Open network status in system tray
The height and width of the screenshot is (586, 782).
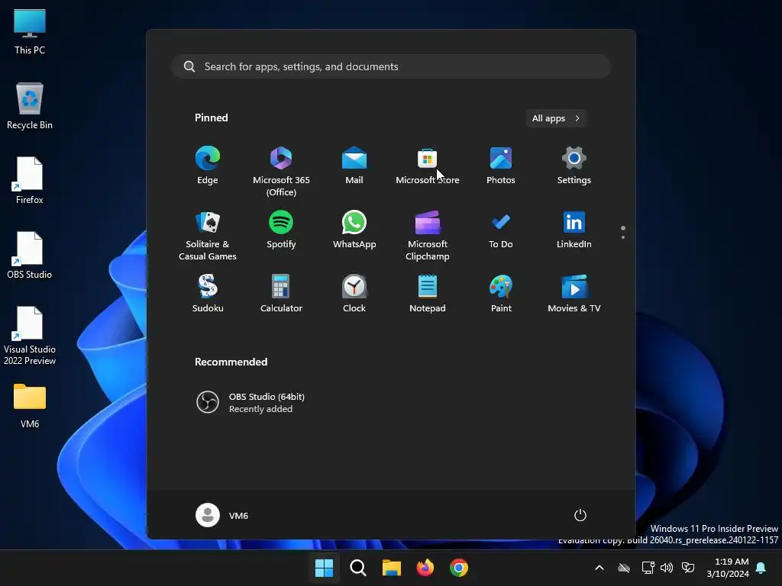648,568
